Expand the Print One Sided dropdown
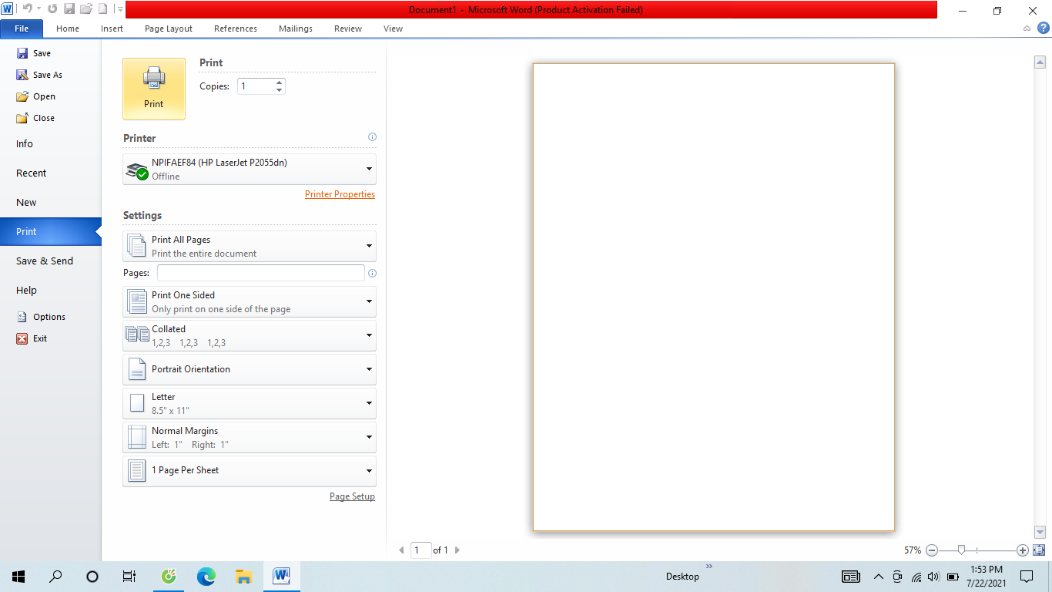Viewport: 1052px width, 592px height. click(250, 301)
